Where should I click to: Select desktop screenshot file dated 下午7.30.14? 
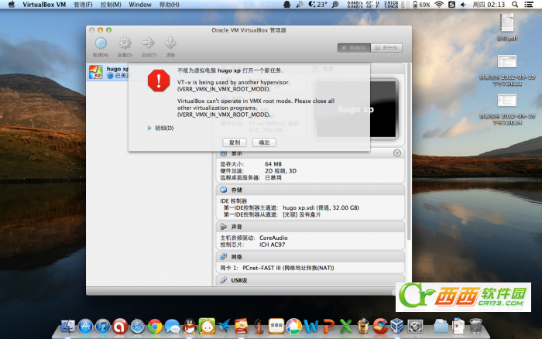[x=507, y=109]
